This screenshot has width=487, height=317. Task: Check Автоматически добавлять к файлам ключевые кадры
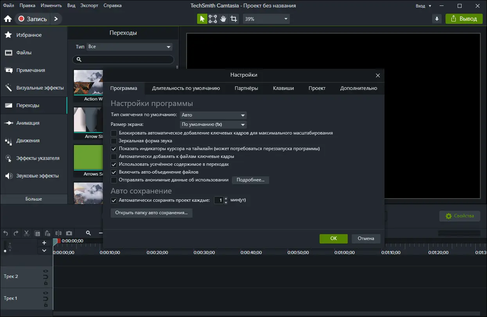coord(114,156)
